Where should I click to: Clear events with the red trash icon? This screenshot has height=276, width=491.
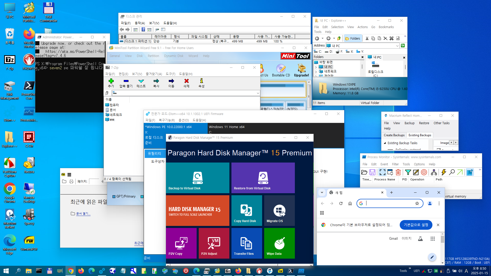[398, 172]
